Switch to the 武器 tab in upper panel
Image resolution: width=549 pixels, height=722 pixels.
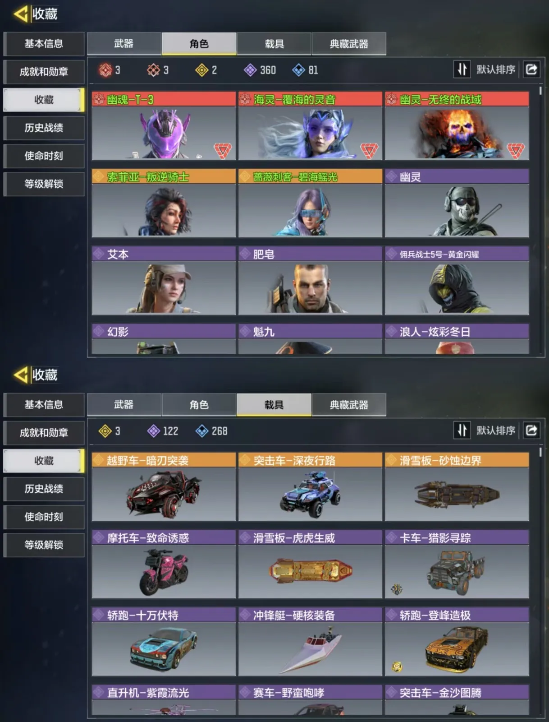[124, 44]
